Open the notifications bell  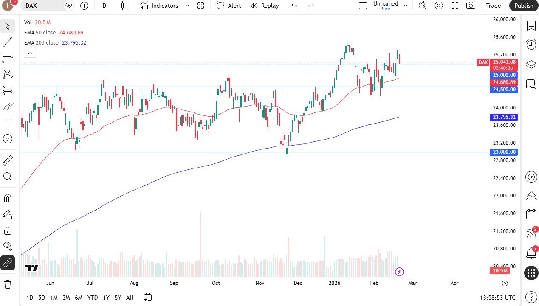click(531, 253)
